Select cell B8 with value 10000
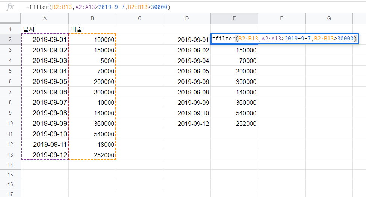Viewport: 366px width, 197px height. (92, 102)
